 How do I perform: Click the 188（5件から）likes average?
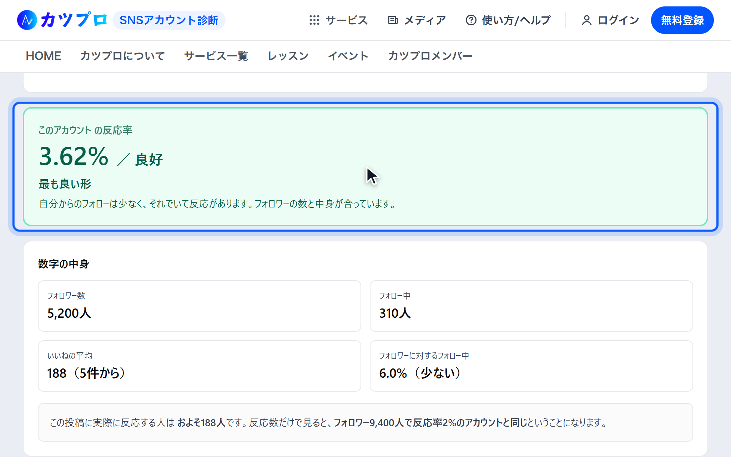click(x=86, y=373)
